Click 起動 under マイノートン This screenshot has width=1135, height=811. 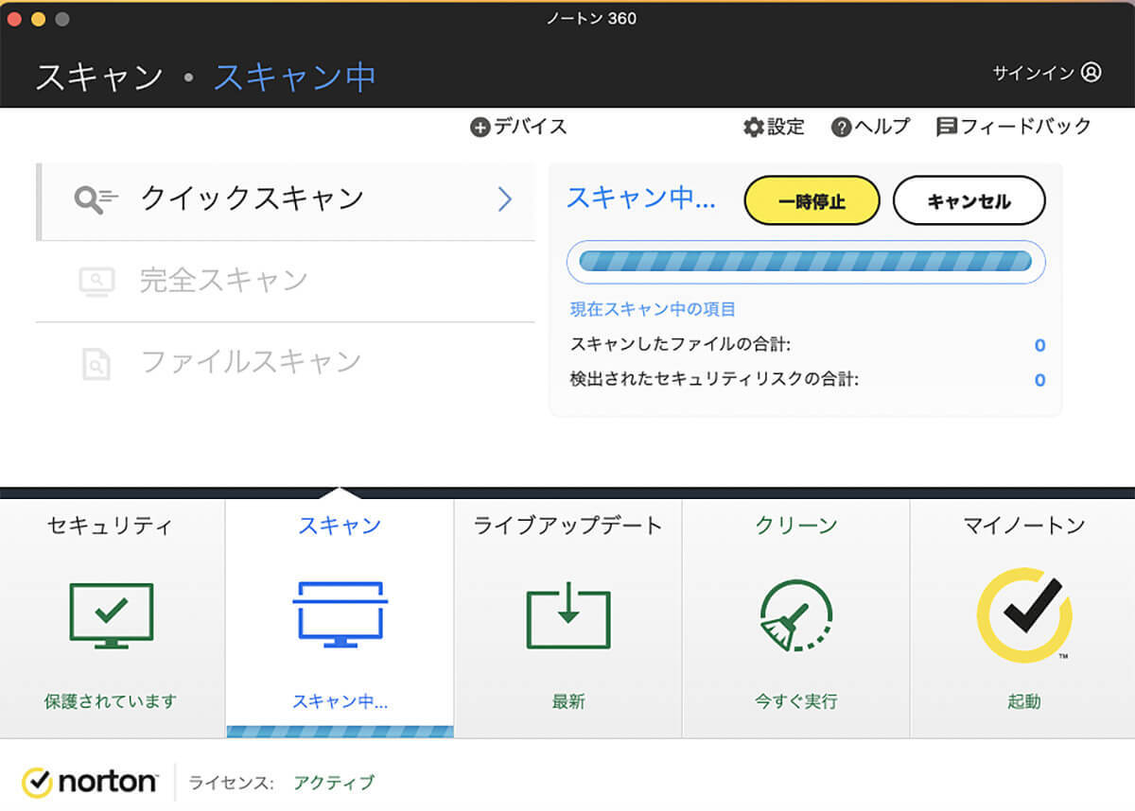pyautogui.click(x=1024, y=701)
